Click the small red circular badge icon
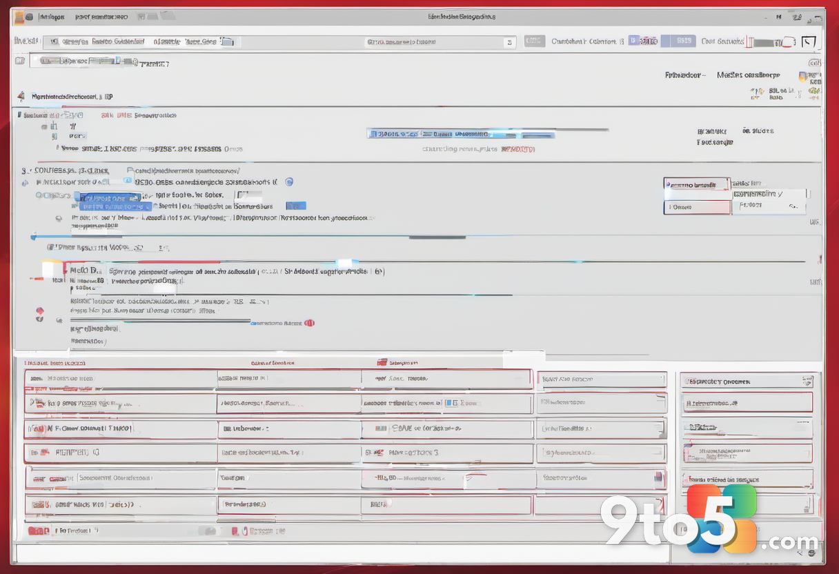This screenshot has width=839, height=574. [x=310, y=322]
